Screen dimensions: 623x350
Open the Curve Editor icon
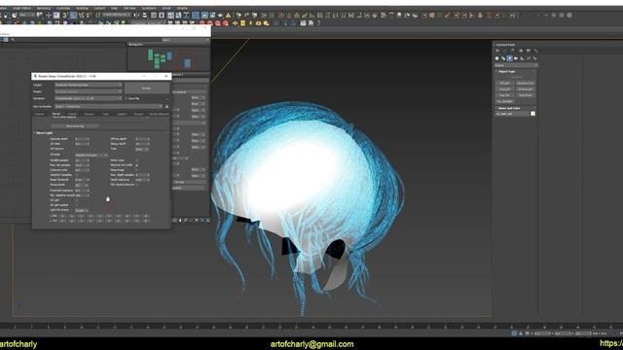point(178,16)
